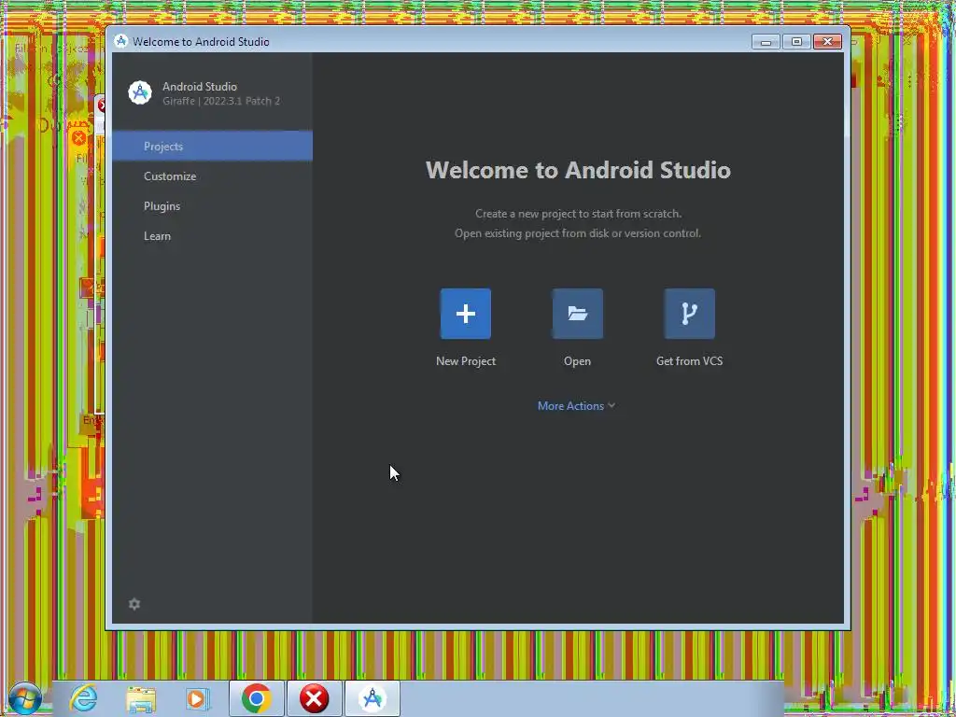Open File Explorer from the taskbar
The height and width of the screenshot is (717, 956).
[141, 699]
